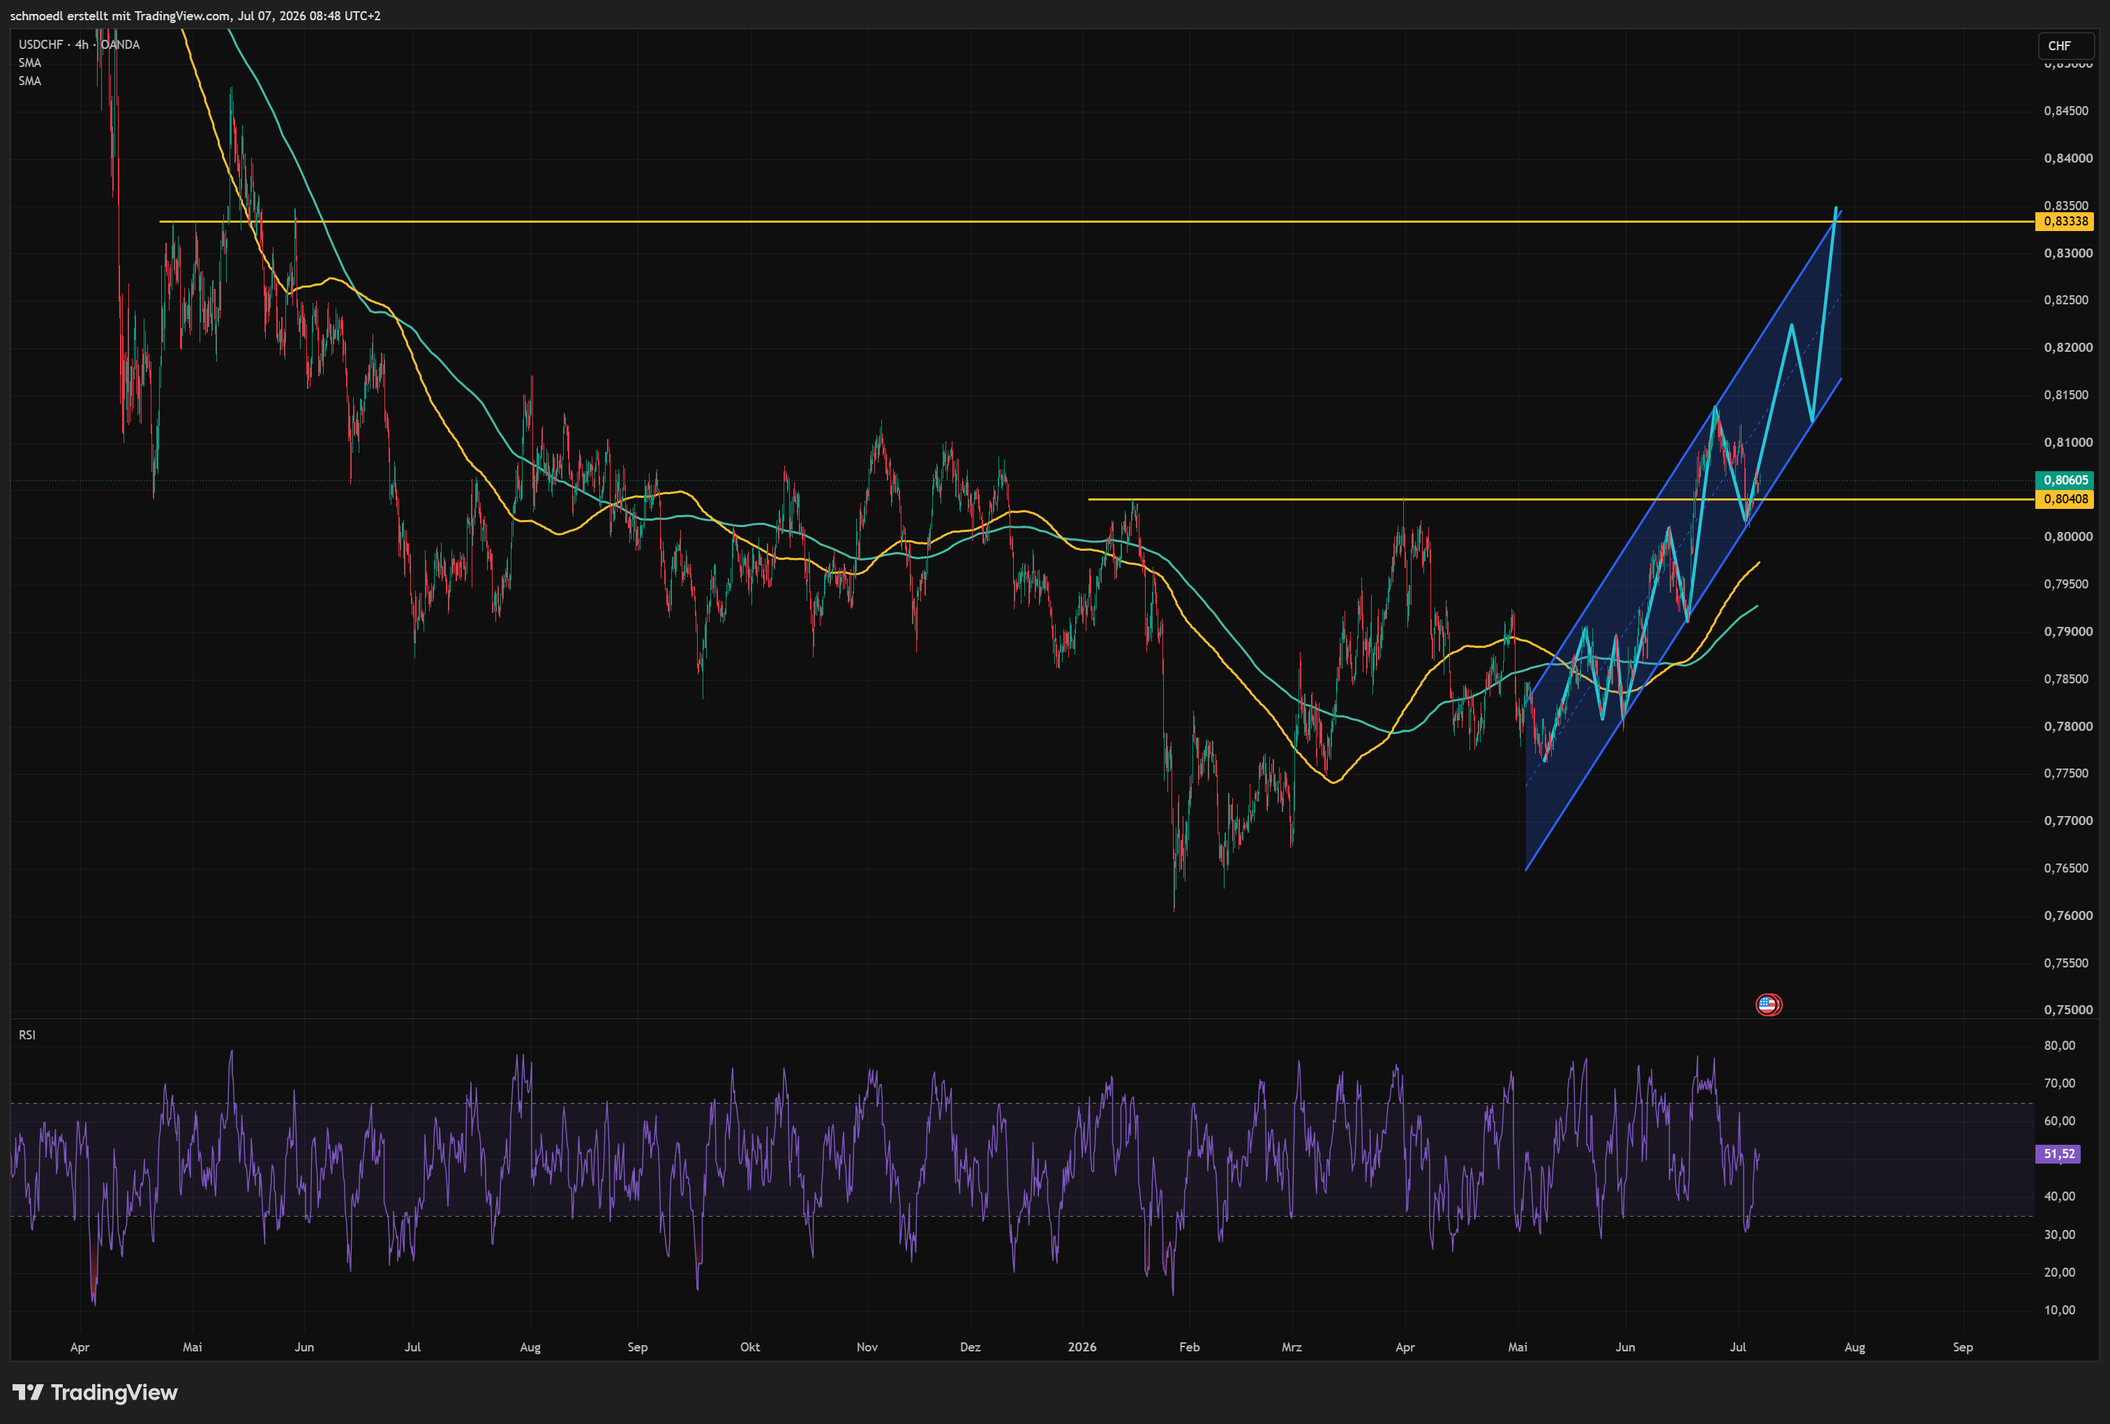Click the Feb label on time axis

(1189, 1347)
